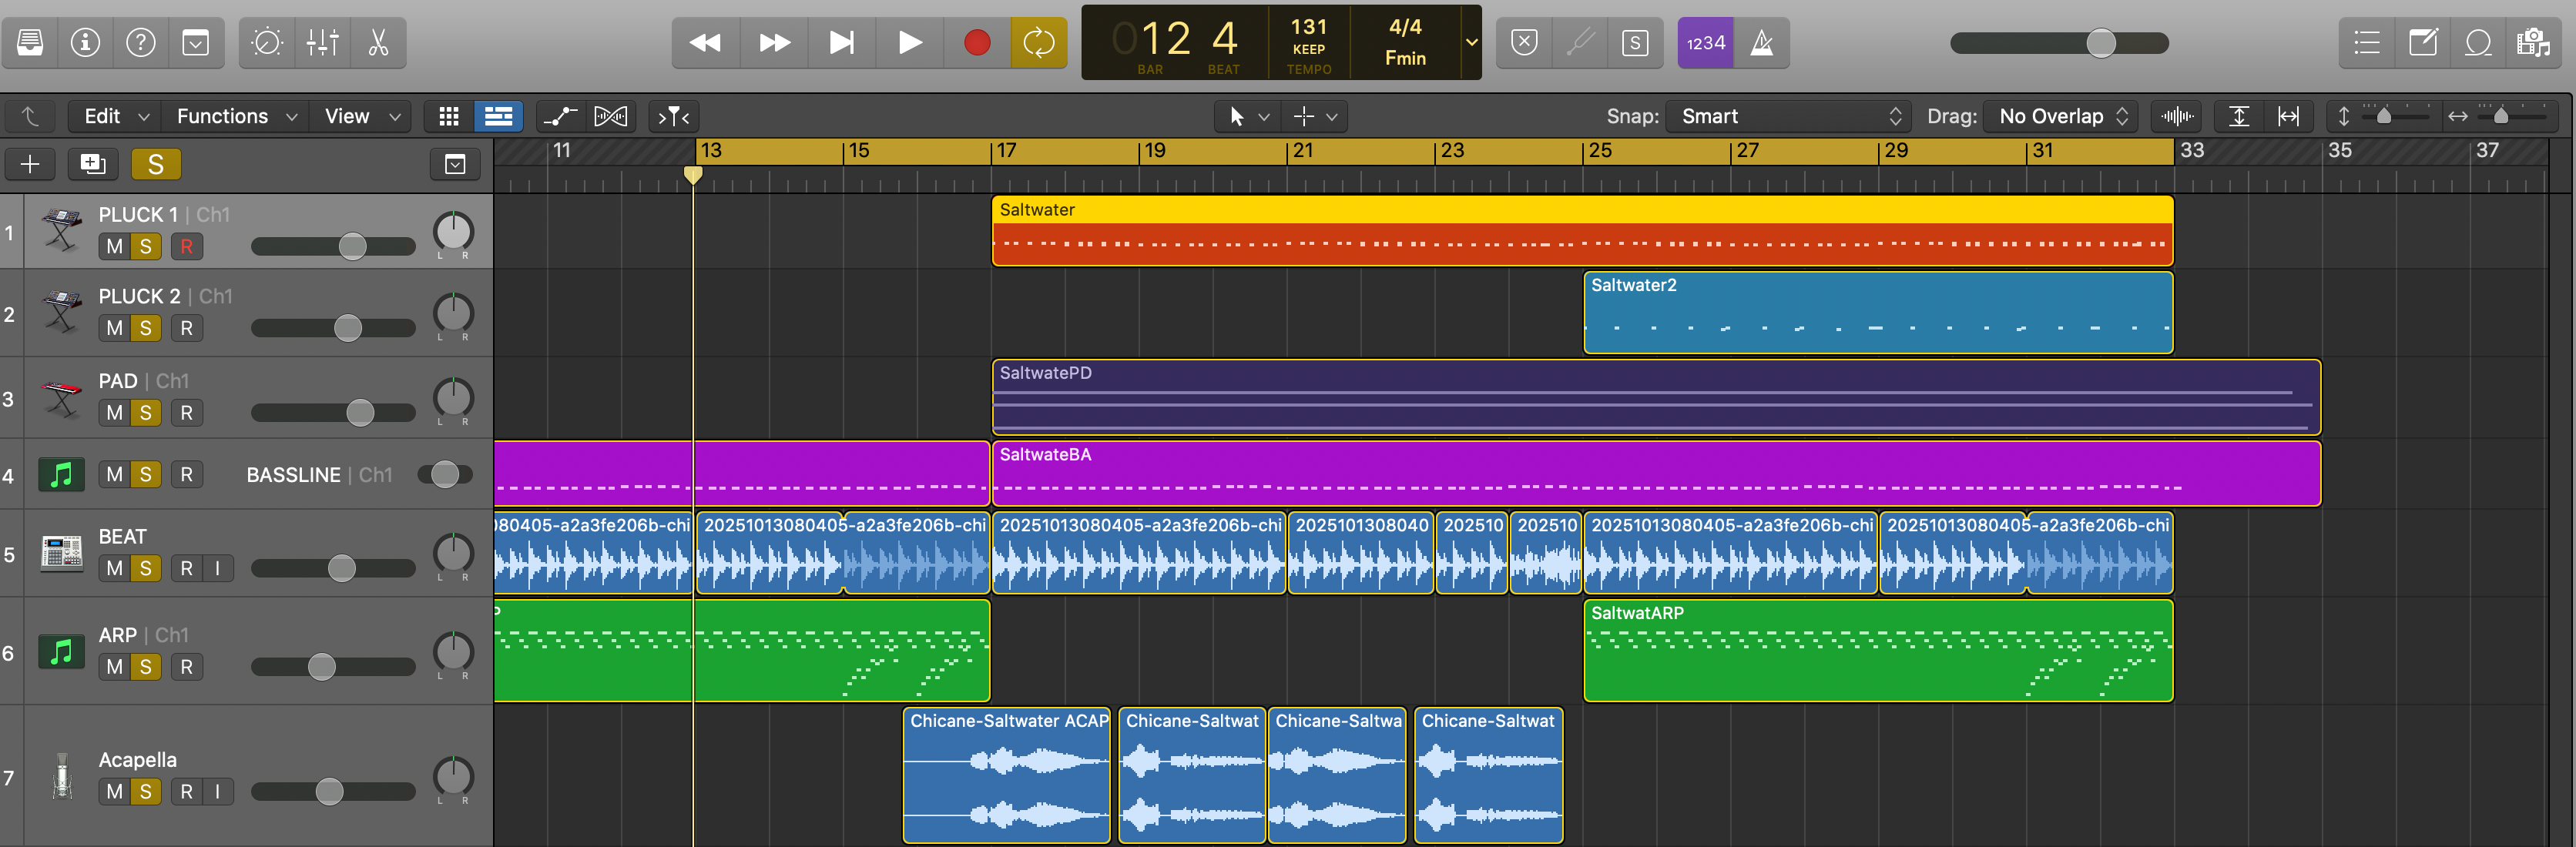The image size is (2576, 847).
Task: Mute the PLUCK 2 track
Action: pyautogui.click(x=114, y=328)
